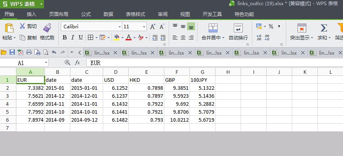Open the 数据 ribbon tab
The width and height of the screenshot is (343, 156).
pos(108,14)
